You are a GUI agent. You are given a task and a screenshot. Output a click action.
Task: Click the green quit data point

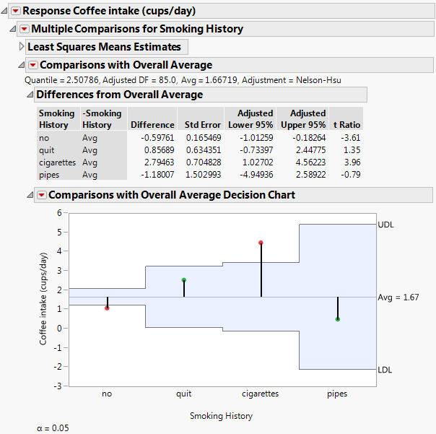pyautogui.click(x=184, y=280)
